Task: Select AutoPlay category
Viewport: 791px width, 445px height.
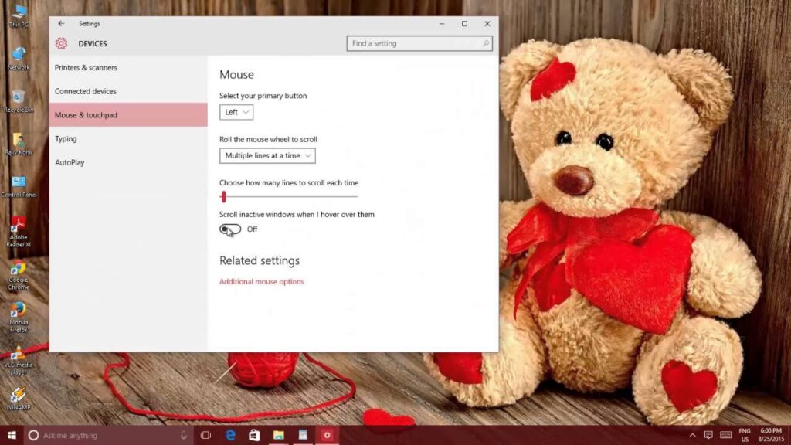Action: tap(128, 162)
